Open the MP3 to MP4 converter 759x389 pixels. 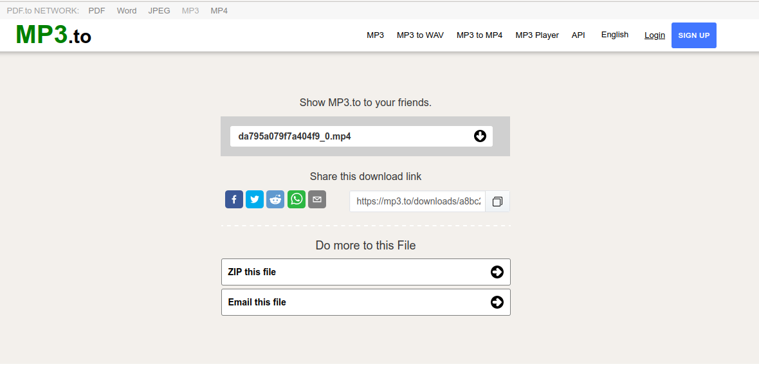pyautogui.click(x=479, y=35)
